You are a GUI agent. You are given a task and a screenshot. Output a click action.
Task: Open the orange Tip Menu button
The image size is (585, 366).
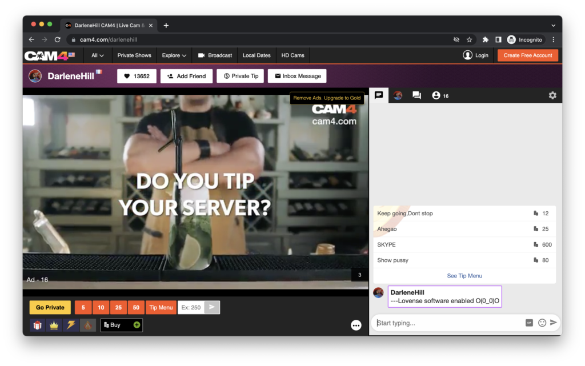point(161,308)
